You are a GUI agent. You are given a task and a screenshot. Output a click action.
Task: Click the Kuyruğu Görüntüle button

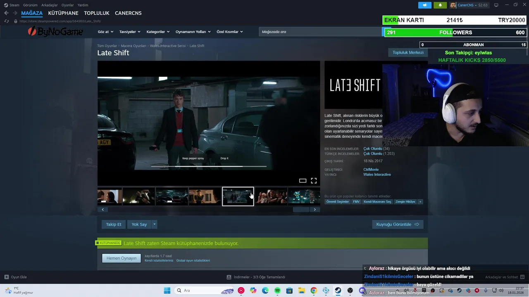tap(398, 224)
